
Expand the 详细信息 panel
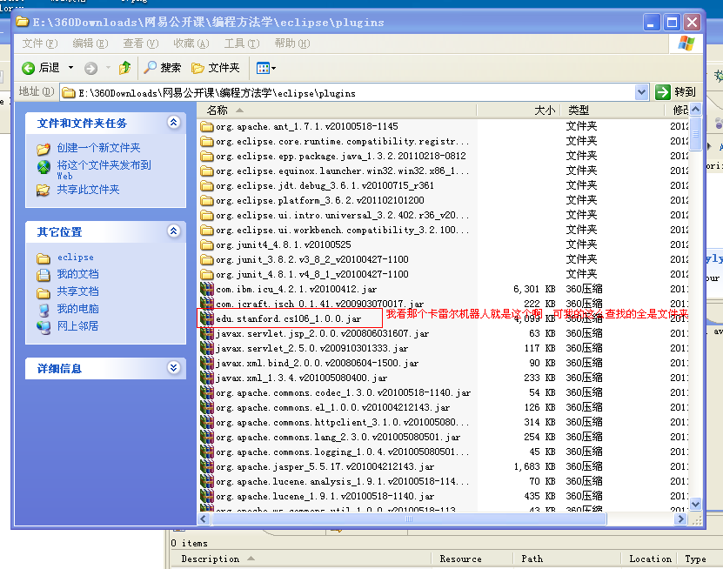click(173, 367)
